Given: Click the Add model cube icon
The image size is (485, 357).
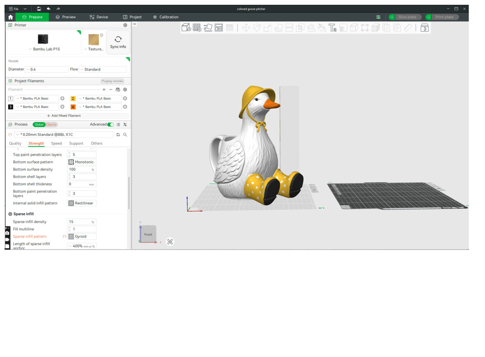Looking at the screenshot, I should coord(186,28).
